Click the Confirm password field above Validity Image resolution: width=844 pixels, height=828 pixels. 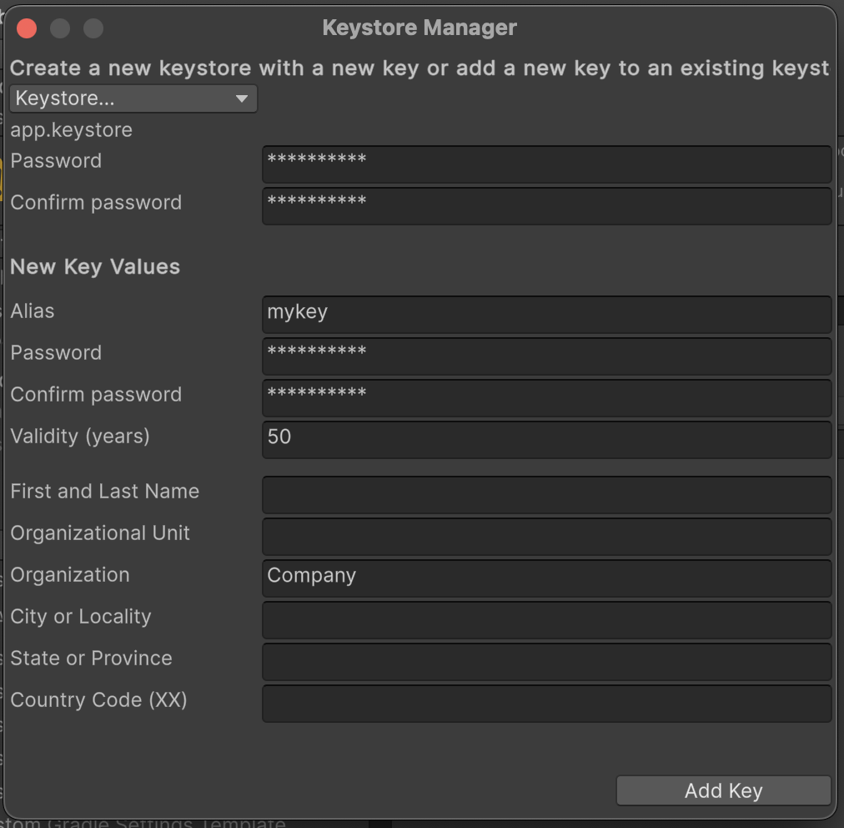click(x=546, y=397)
